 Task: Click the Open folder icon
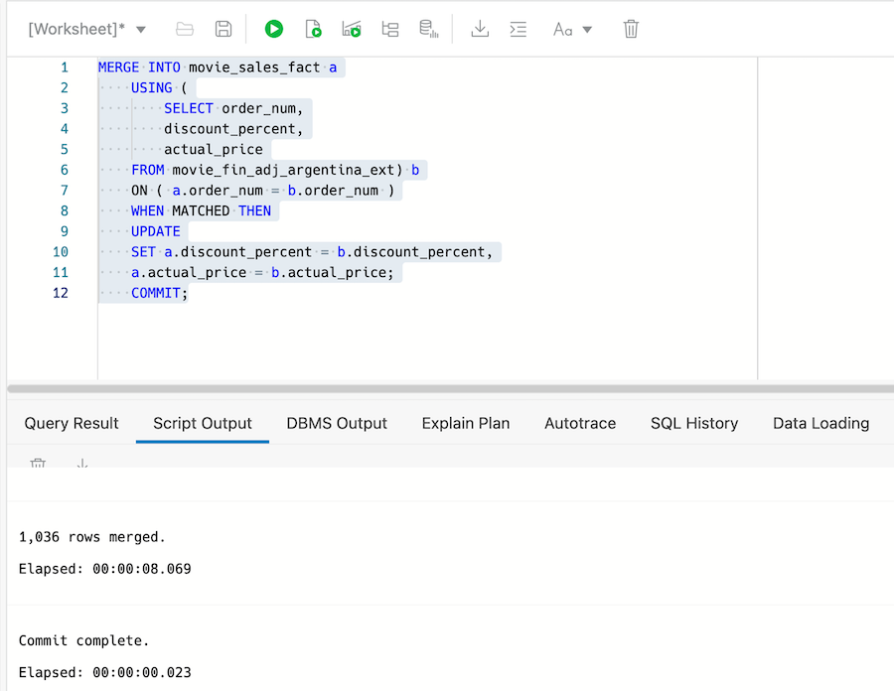coord(185,29)
